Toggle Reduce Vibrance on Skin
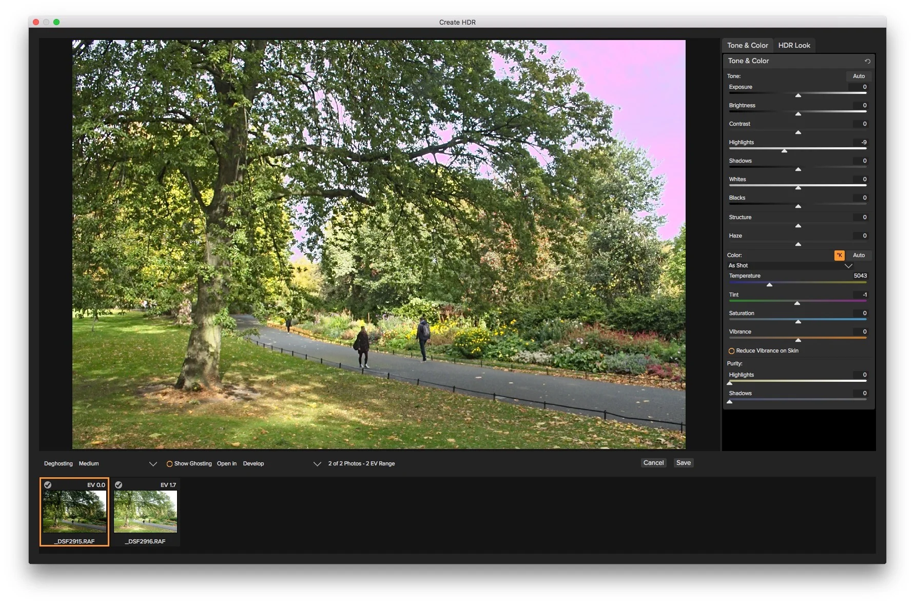This screenshot has width=915, height=605. point(731,351)
